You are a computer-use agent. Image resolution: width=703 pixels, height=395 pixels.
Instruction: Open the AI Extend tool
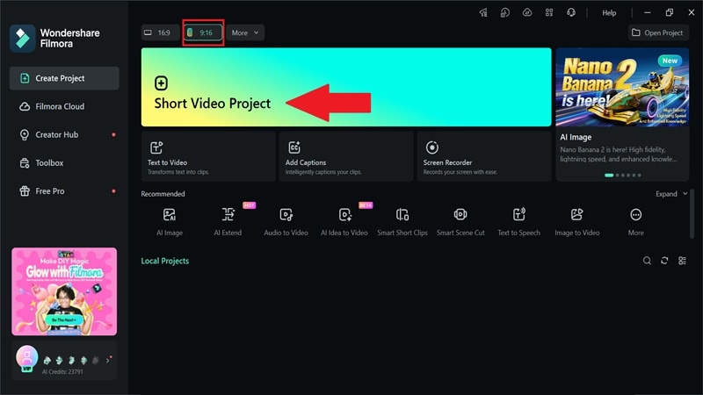click(228, 222)
